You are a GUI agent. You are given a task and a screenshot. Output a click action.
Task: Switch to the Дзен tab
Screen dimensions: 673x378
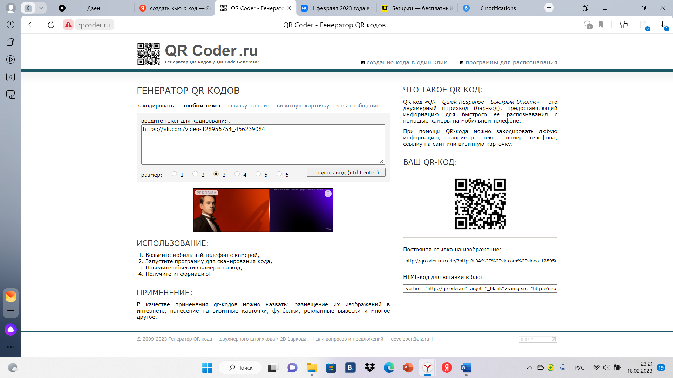point(93,8)
